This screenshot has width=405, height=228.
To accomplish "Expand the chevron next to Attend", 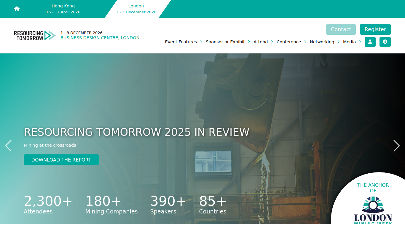I will click(x=272, y=42).
